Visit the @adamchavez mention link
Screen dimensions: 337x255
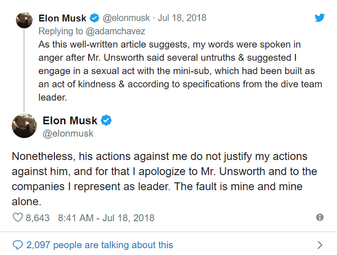pyautogui.click(x=102, y=29)
